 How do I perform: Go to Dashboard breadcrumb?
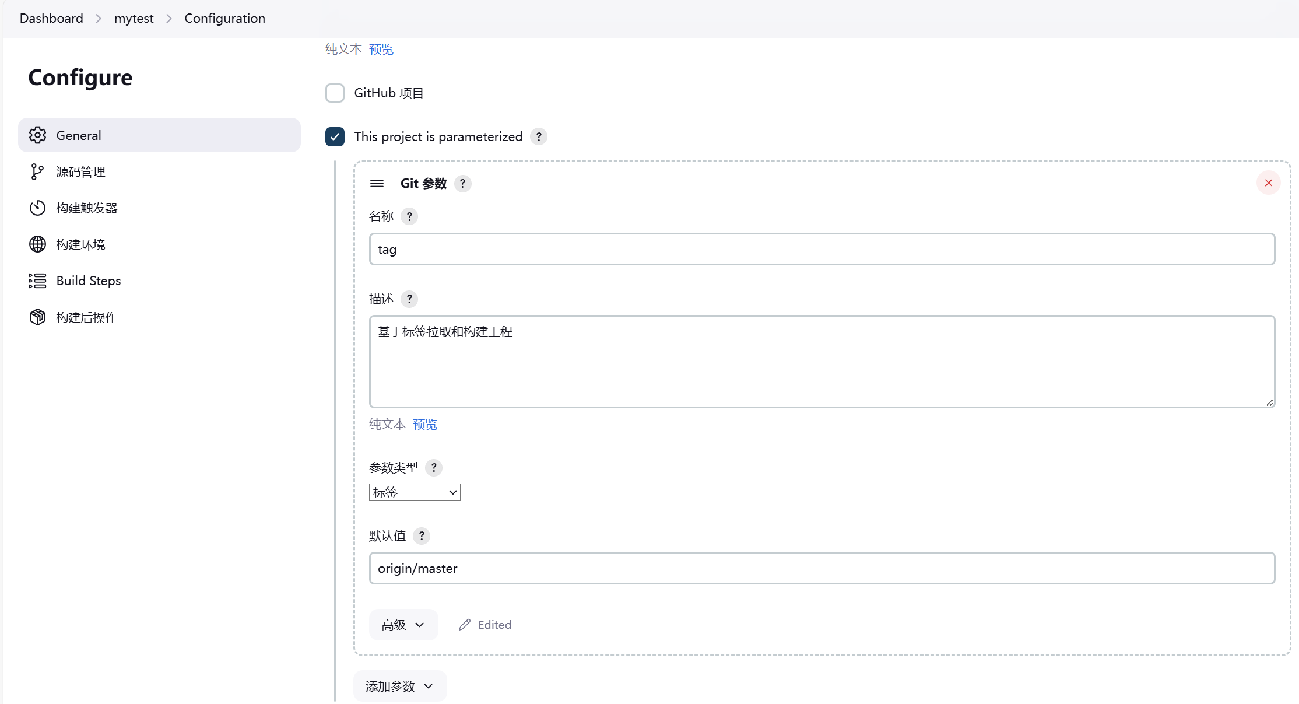(51, 18)
